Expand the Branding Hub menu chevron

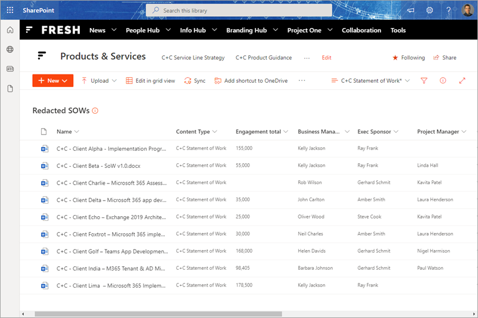tap(276, 30)
